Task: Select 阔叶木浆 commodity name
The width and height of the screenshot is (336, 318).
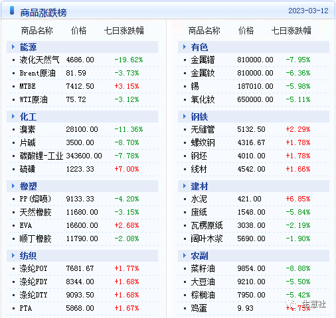Action: point(207,238)
